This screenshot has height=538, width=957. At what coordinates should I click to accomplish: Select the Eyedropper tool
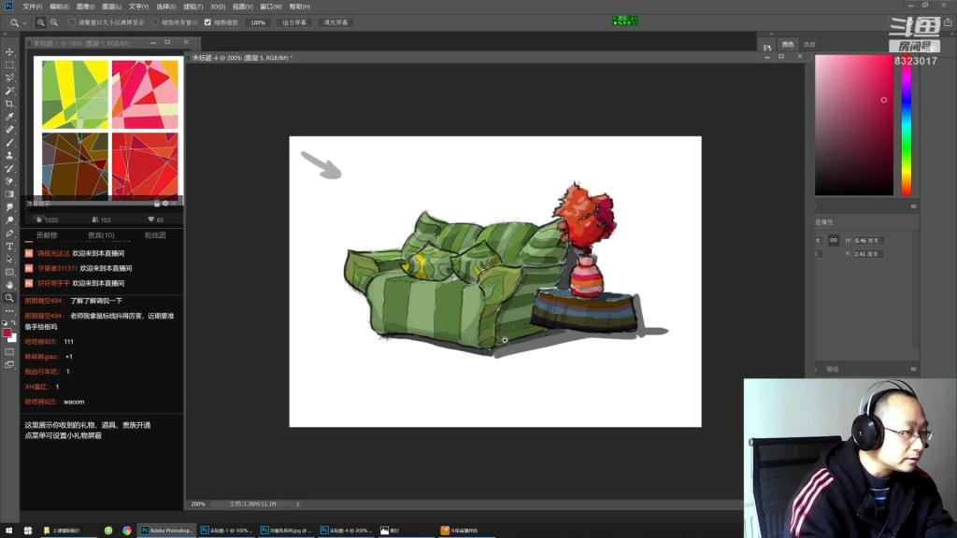[x=10, y=117]
